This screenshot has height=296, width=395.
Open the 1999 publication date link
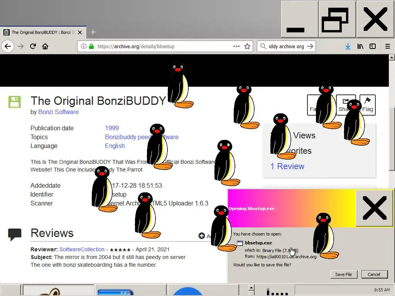112,128
